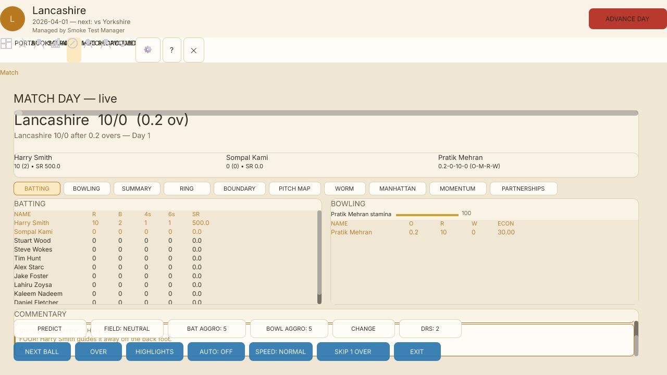Click the X close button in toolbar

194,50
